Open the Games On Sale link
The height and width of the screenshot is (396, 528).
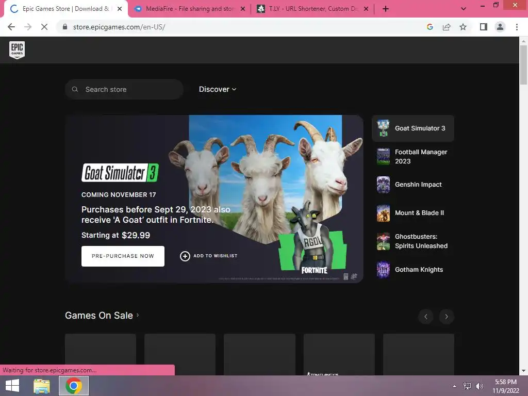(102, 316)
